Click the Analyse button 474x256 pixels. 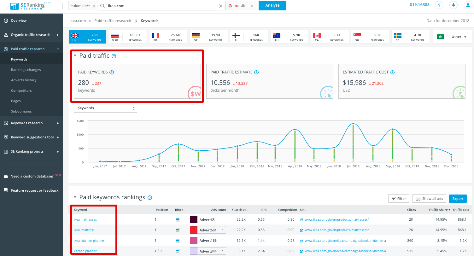coord(272,6)
